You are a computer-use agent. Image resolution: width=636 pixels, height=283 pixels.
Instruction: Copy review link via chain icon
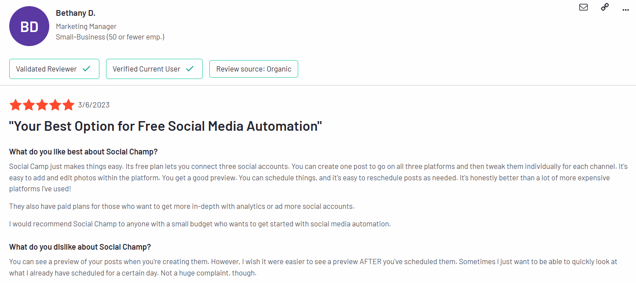click(605, 7)
